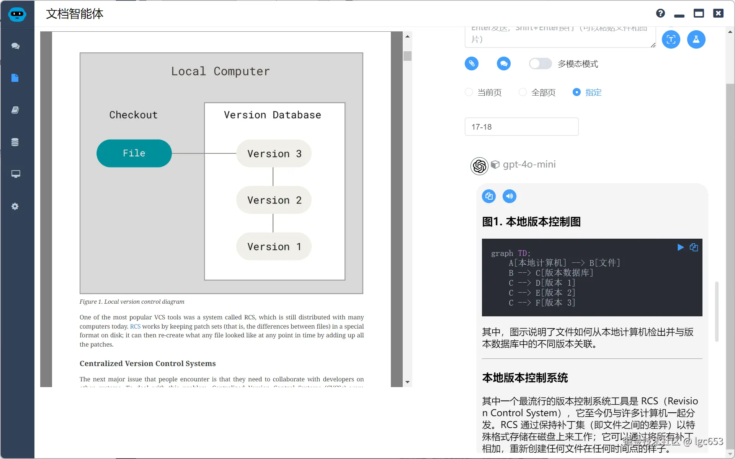Click the page range field showing 17-18

pyautogui.click(x=521, y=127)
